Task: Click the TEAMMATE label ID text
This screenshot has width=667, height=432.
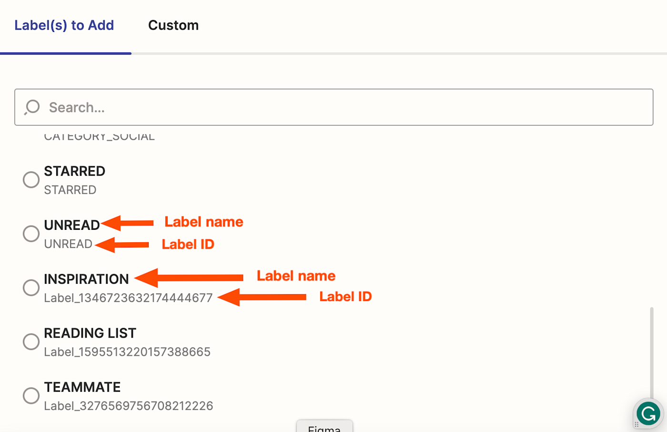Action: tap(128, 406)
